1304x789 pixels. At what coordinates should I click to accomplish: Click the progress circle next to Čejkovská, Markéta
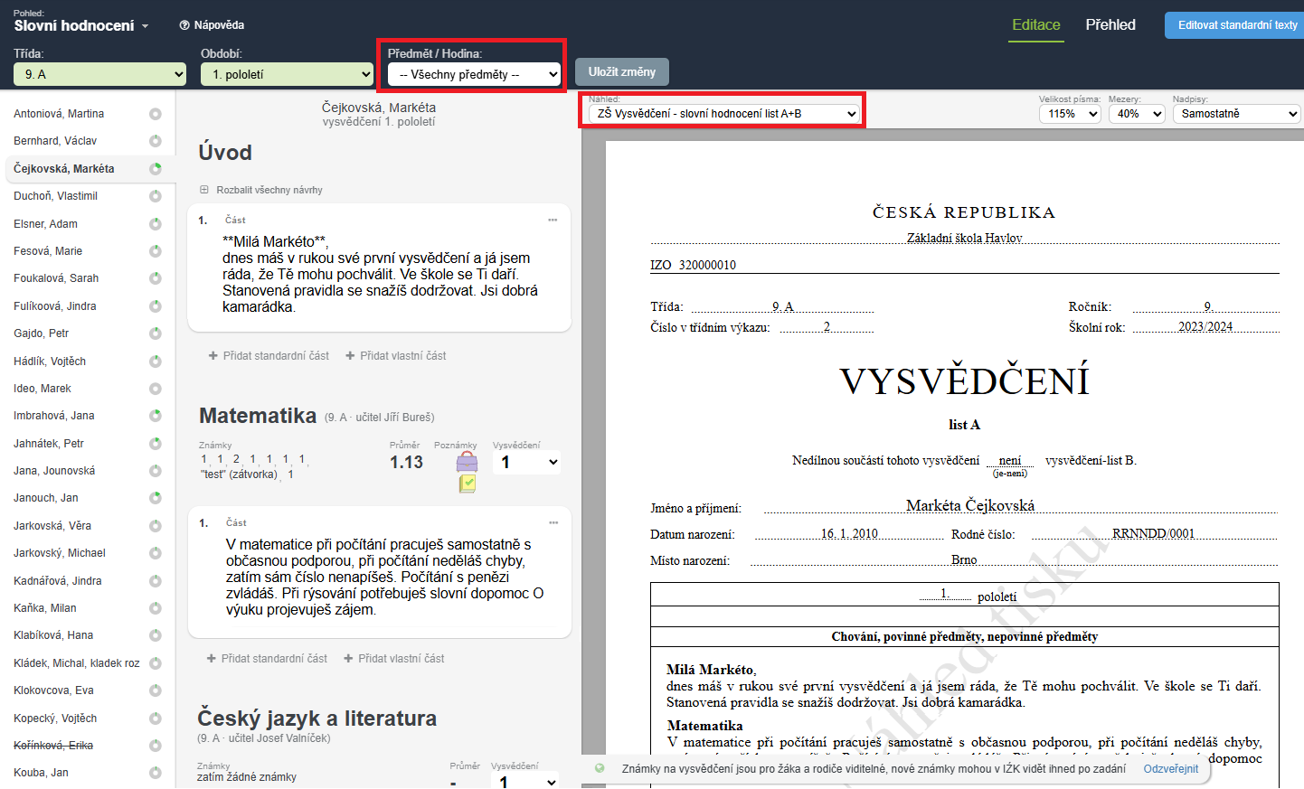click(x=156, y=169)
